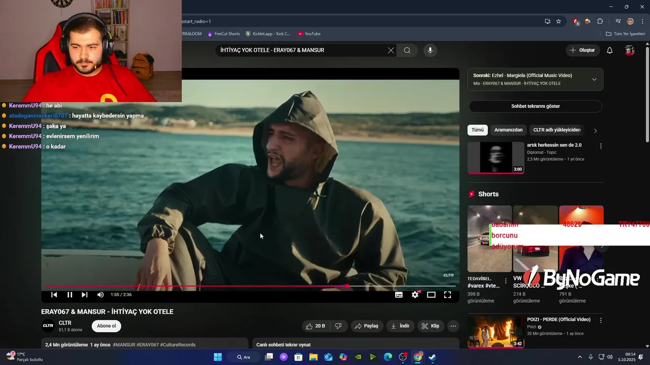Image resolution: width=650 pixels, height=365 pixels.
Task: Clear the YouTube search box with X
Action: (391, 50)
